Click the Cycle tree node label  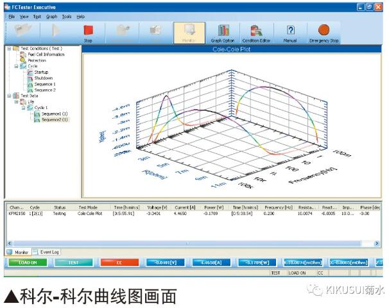33,66
